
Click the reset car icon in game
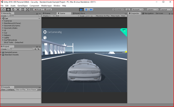45,38
